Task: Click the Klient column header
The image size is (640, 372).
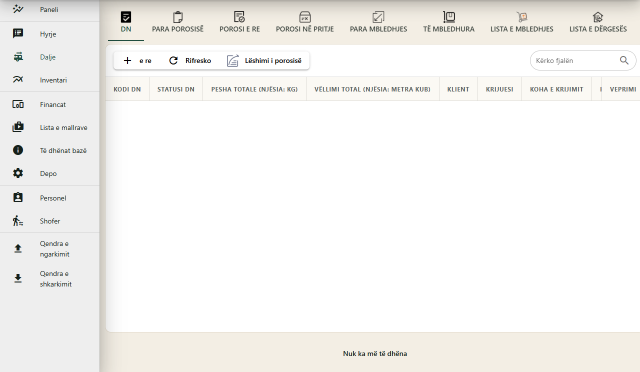Action: (458, 89)
